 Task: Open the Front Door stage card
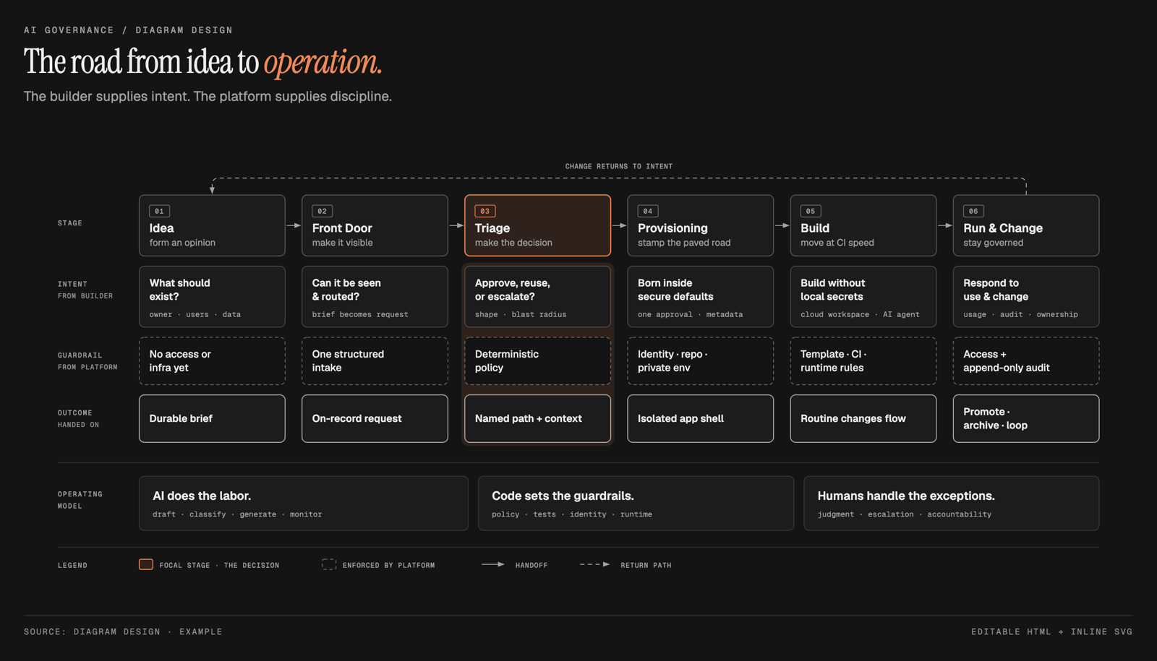(375, 225)
